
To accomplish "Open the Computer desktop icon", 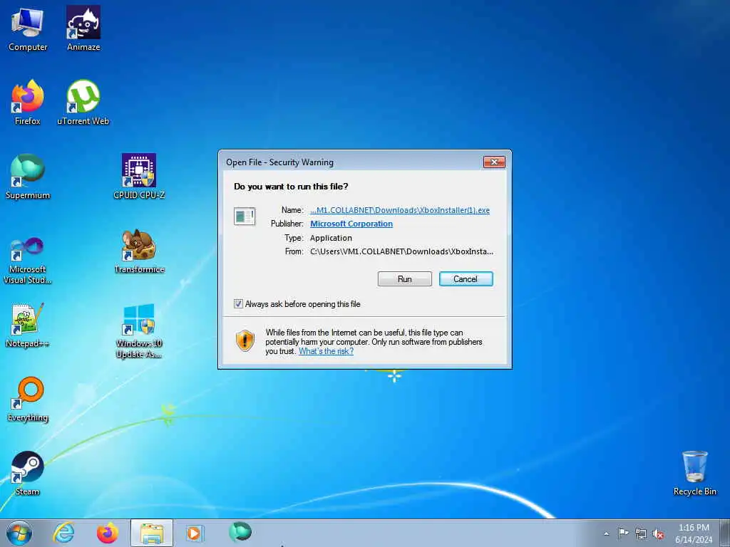I will (x=28, y=30).
